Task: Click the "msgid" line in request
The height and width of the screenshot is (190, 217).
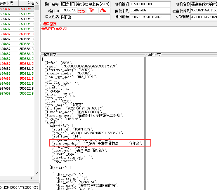Action: click(81, 66)
